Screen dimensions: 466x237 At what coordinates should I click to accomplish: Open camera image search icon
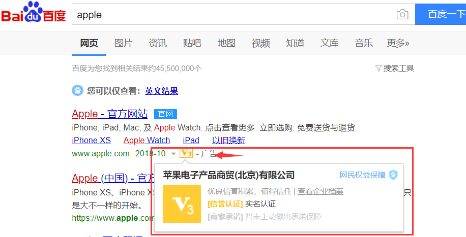click(x=402, y=15)
